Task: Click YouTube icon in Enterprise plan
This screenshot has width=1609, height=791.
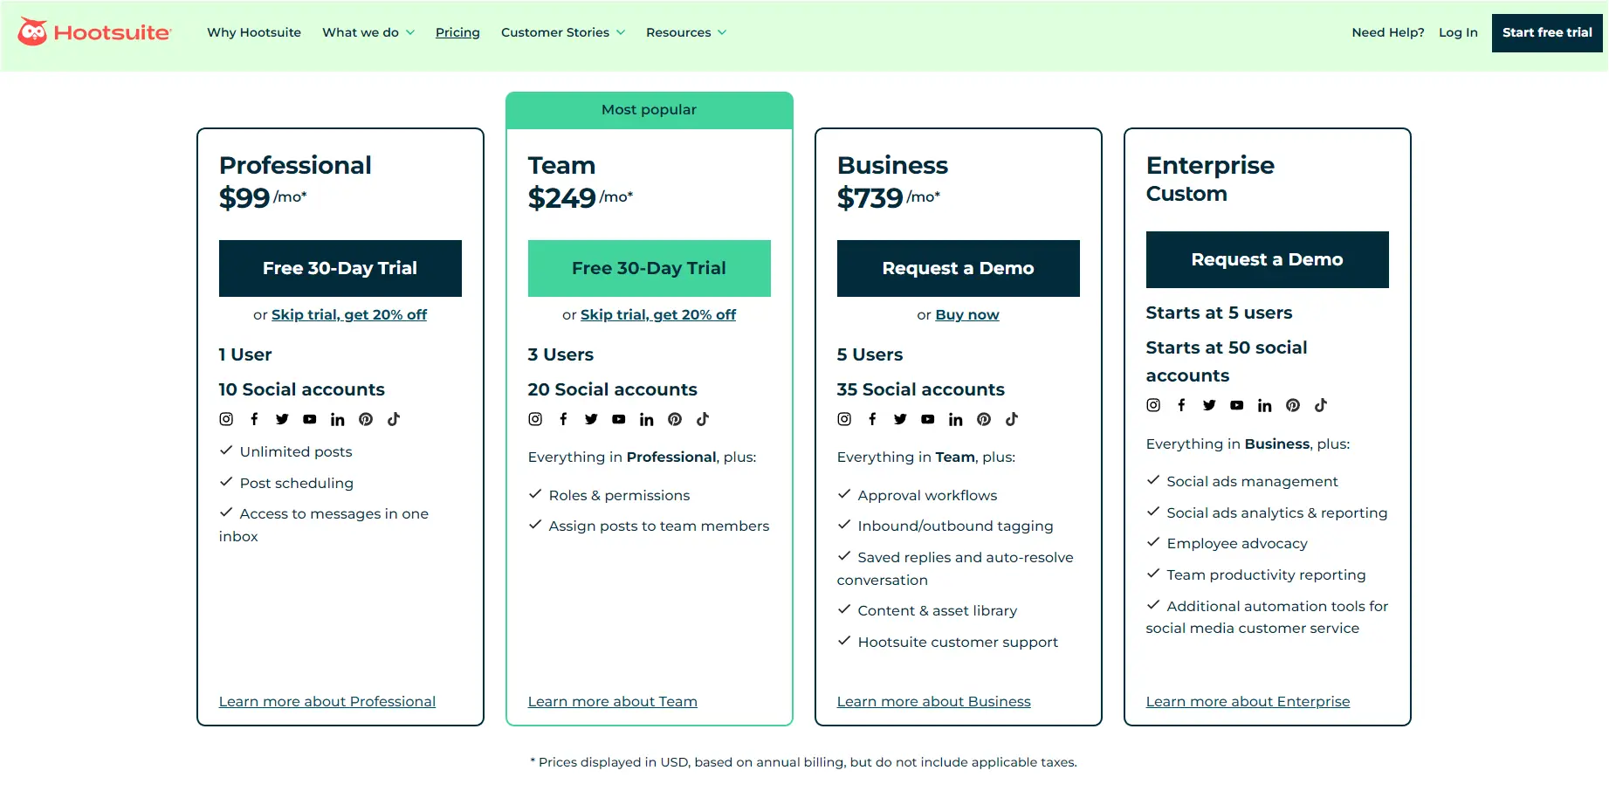Action: pos(1237,405)
